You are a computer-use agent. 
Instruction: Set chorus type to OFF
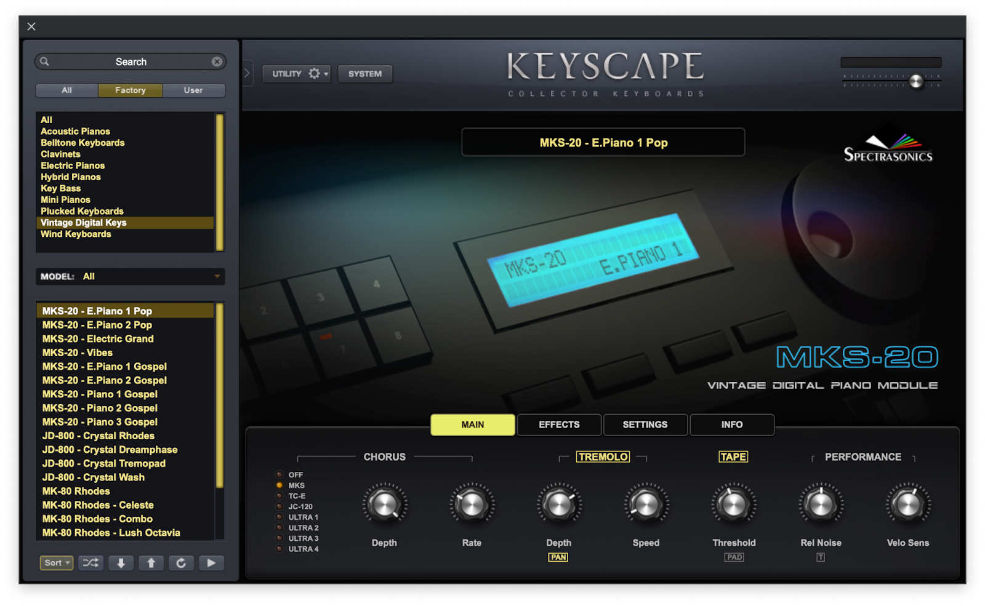[x=279, y=475]
